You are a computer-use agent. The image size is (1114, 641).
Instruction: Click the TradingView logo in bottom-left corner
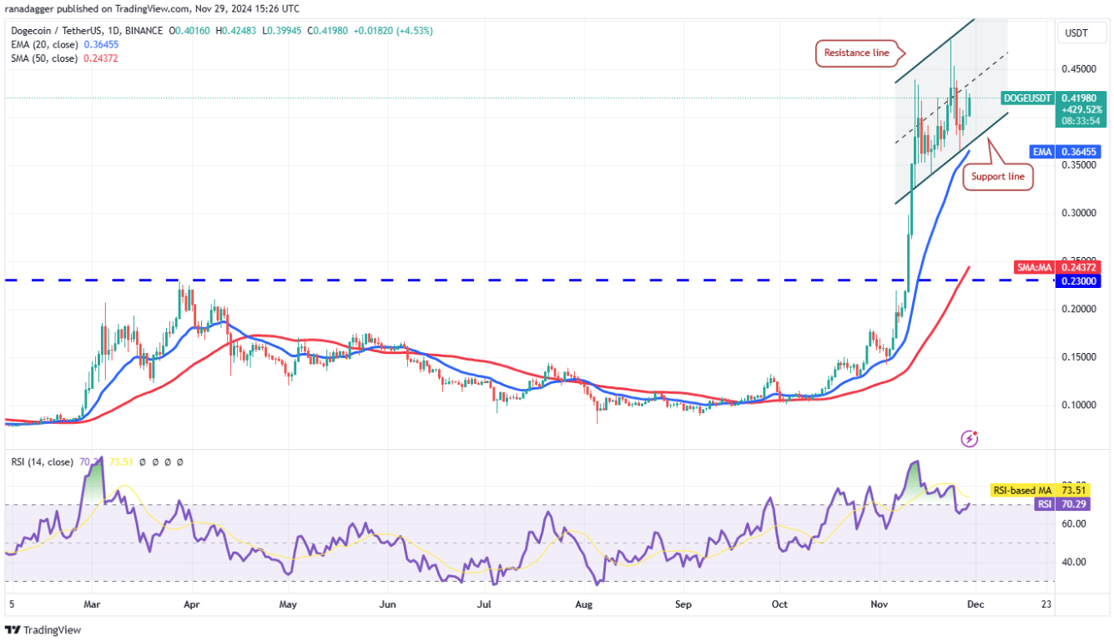[42, 631]
